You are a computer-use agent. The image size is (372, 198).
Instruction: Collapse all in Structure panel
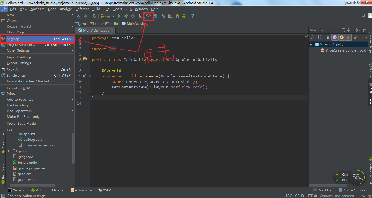(x=348, y=30)
